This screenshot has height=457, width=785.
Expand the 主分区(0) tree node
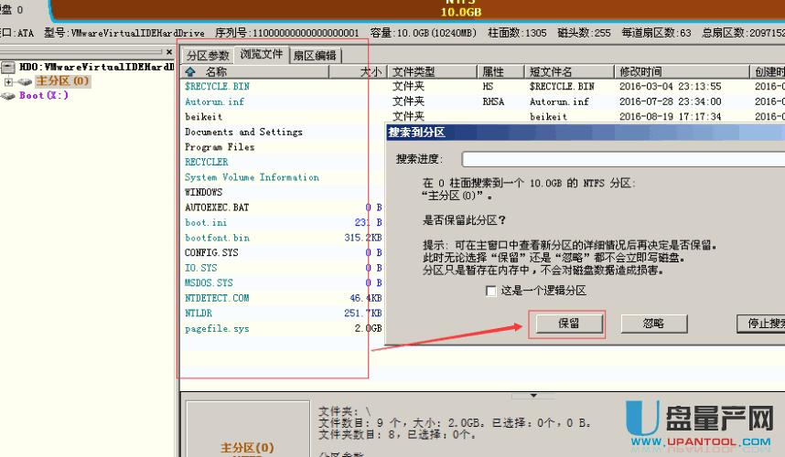pos(9,81)
